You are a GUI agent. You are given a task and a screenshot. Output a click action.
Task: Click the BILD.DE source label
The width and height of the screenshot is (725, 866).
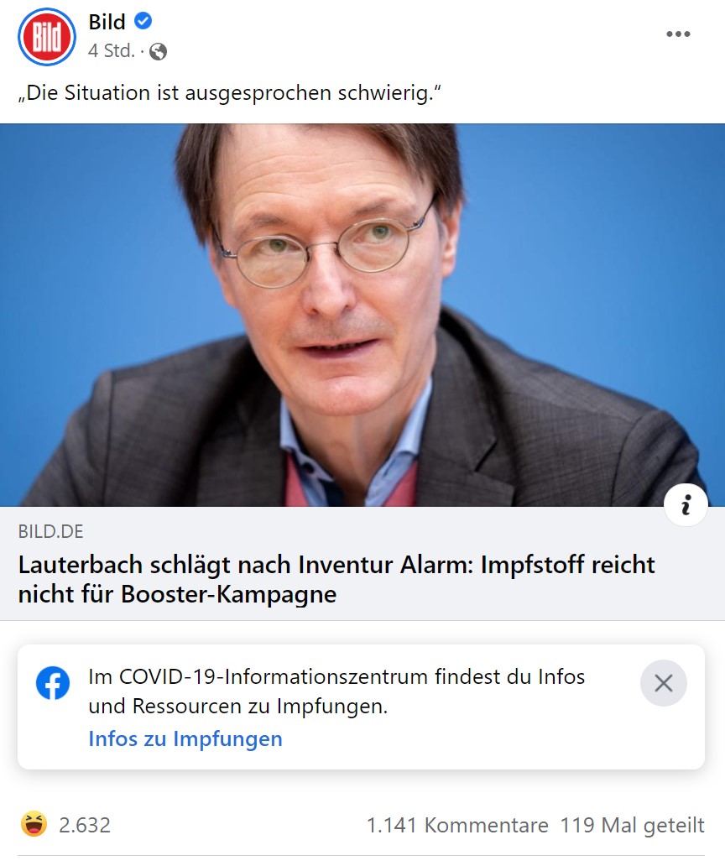pos(51,531)
